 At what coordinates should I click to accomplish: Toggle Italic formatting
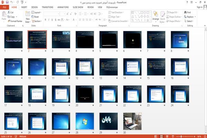(x=49, y=20)
